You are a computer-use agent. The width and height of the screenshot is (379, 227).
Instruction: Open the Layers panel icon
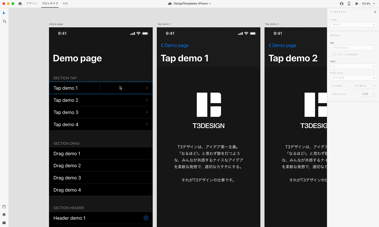pos(4,215)
